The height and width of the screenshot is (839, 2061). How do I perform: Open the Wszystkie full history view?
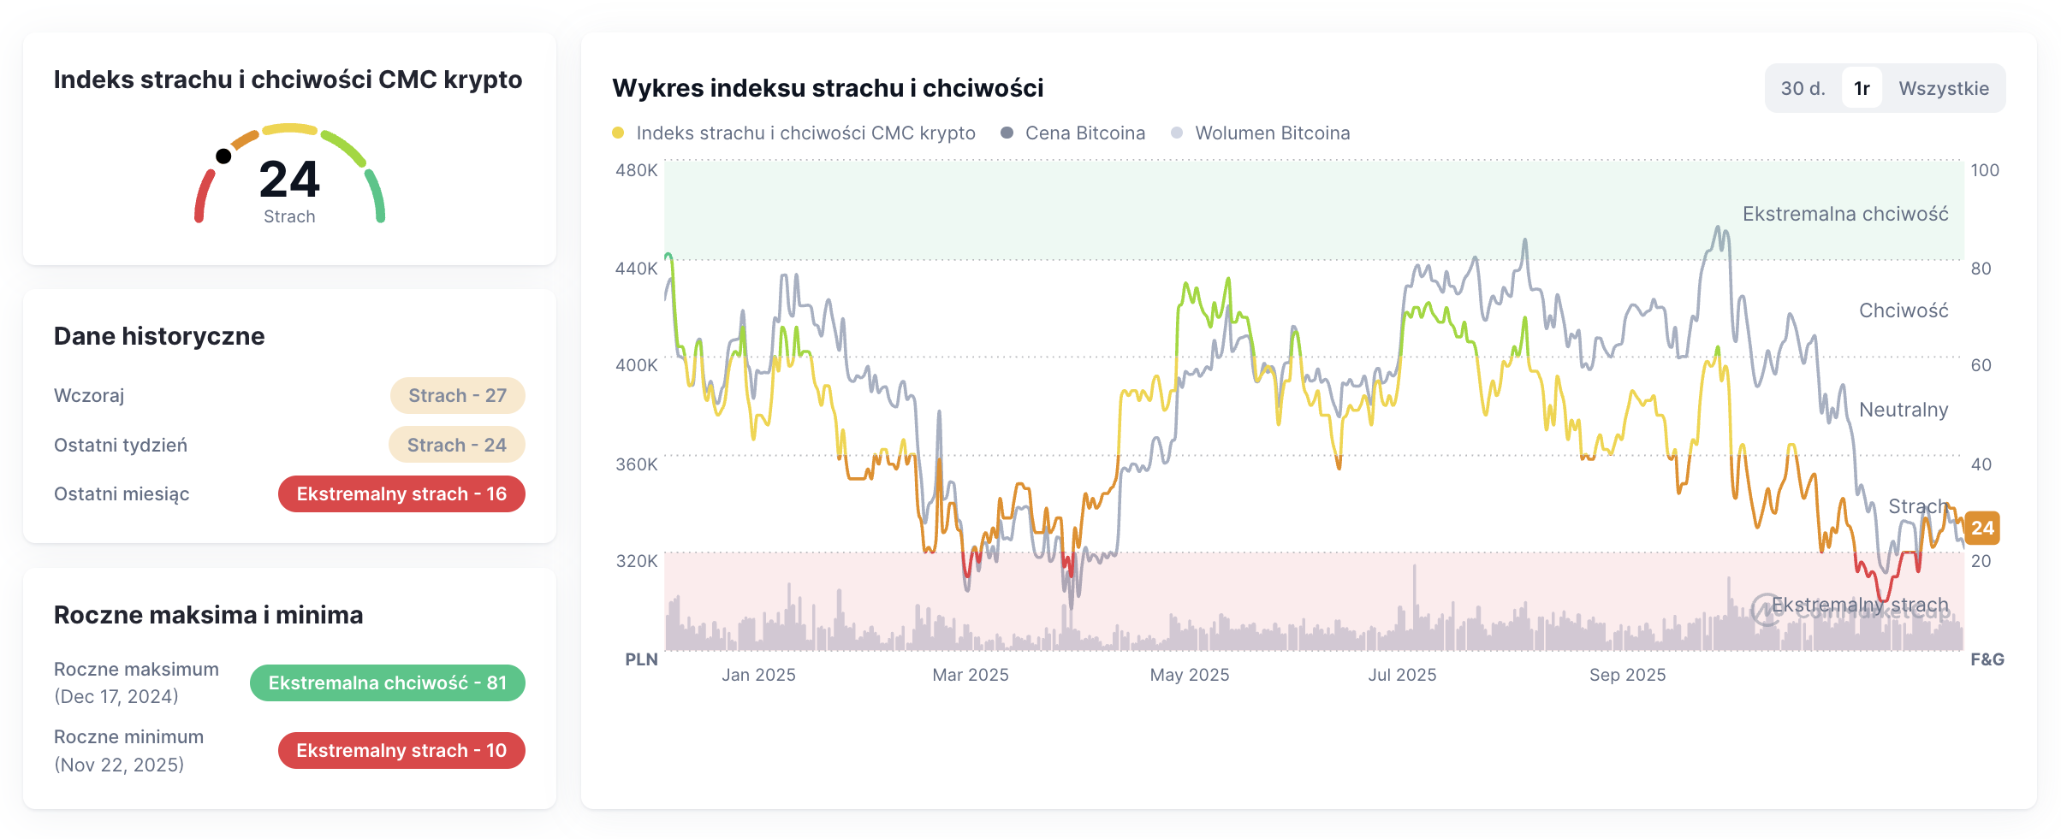coord(1944,86)
